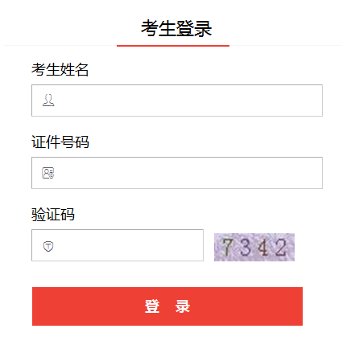The image size is (351, 345).
Task: Submit with the red 登录 button
Action: pyautogui.click(x=167, y=306)
